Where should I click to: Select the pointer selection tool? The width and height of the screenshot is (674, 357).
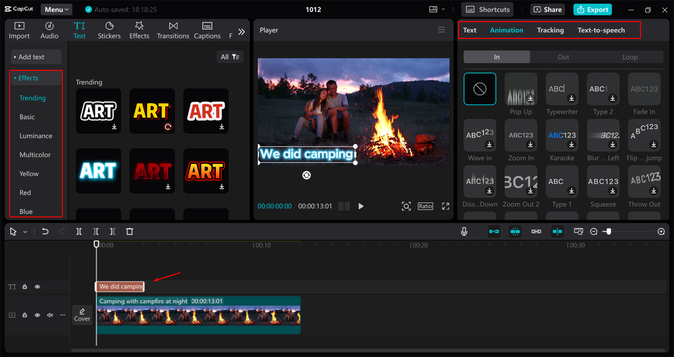point(13,231)
